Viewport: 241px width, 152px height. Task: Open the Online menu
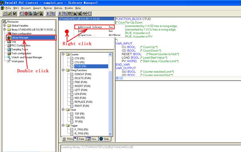point(58,8)
